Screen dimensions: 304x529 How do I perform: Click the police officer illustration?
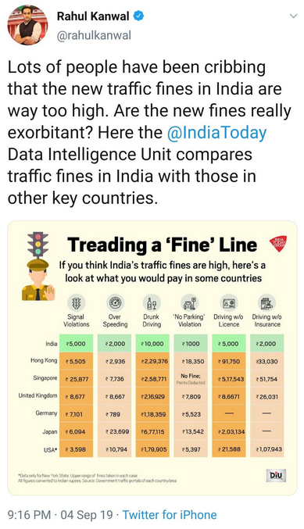click(37, 279)
